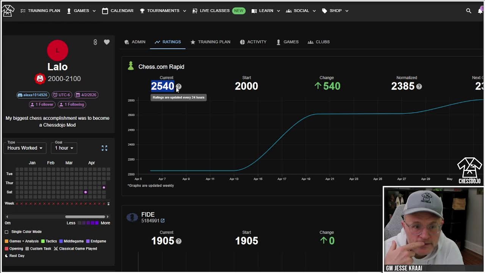Expand the Social navbar dropdown
The image size is (485, 273).
pos(301,11)
